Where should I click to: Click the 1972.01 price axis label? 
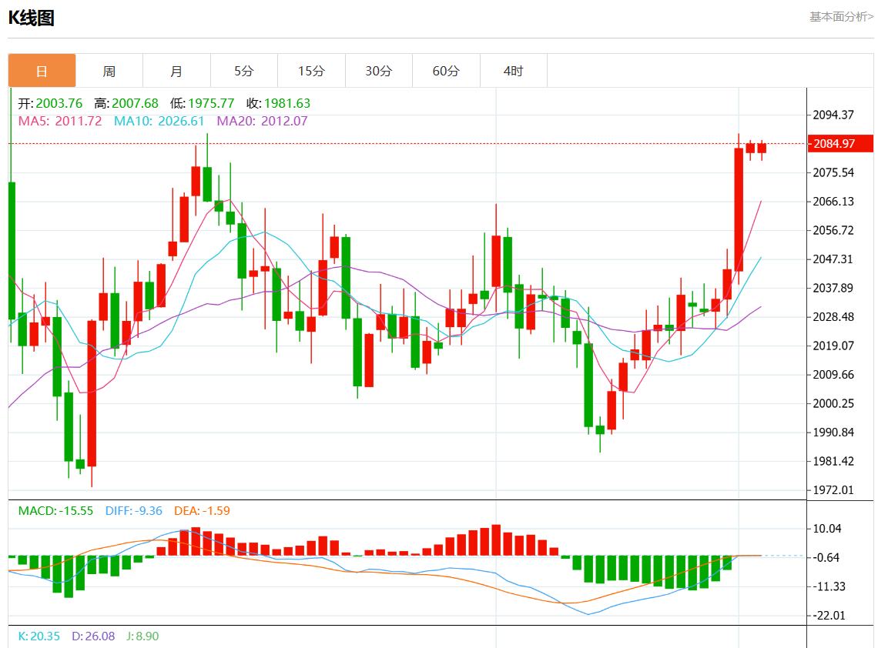(x=833, y=490)
